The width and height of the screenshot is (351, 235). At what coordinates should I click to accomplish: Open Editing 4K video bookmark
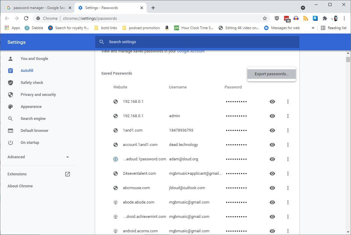click(239, 28)
